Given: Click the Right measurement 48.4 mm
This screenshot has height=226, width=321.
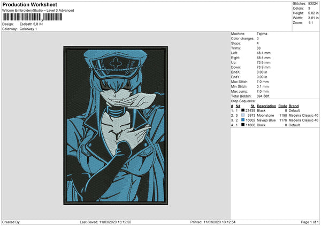Looking at the screenshot, I should pos(263,58).
